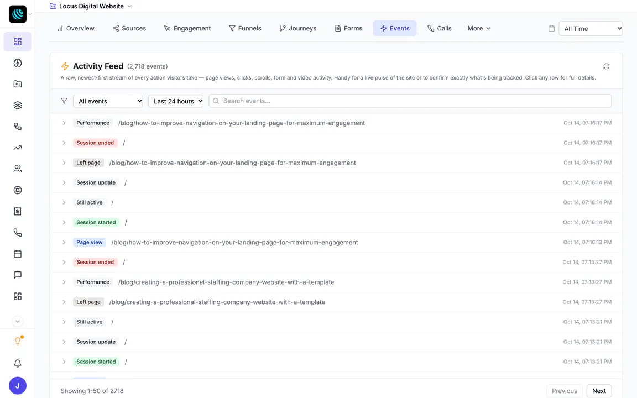Image resolution: width=637 pixels, height=398 pixels.
Task: Expand Performance row for staffing-company blog
Action: pos(336,282)
